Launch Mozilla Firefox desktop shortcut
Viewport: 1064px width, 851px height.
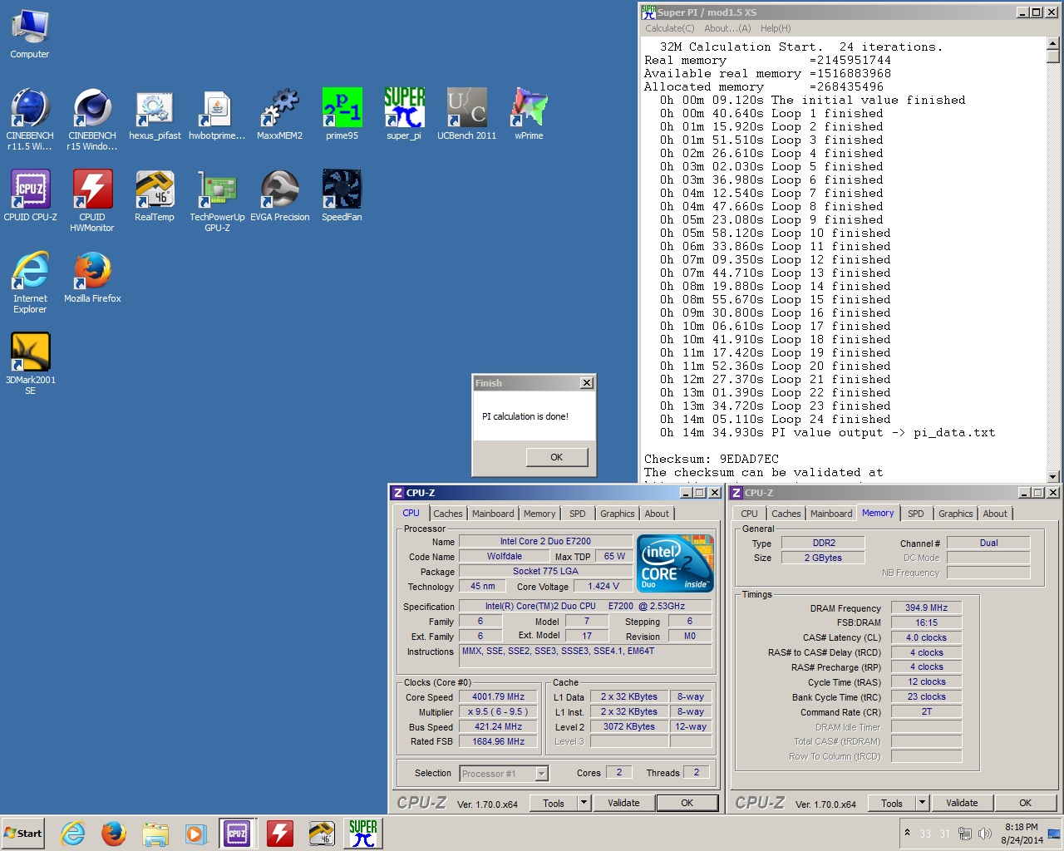[x=92, y=278]
